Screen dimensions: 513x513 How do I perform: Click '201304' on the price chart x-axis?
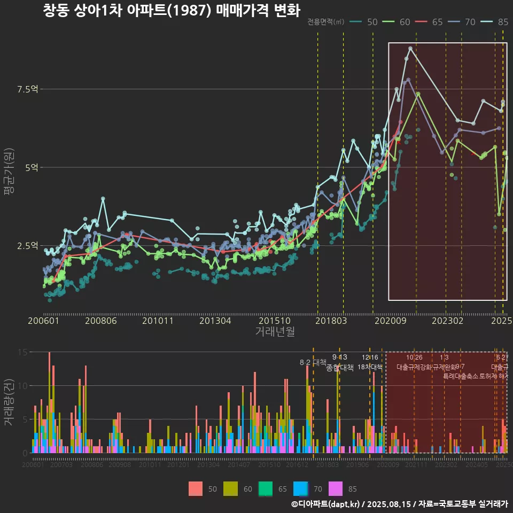click(215, 321)
